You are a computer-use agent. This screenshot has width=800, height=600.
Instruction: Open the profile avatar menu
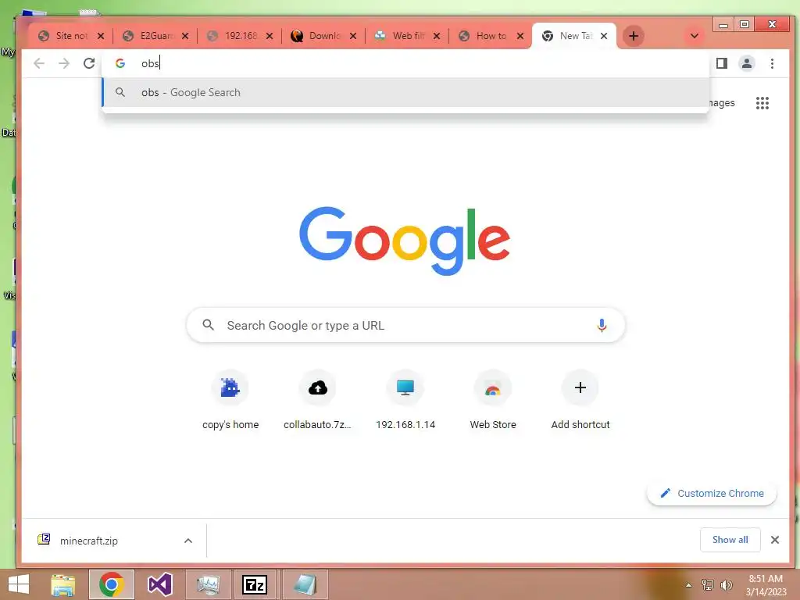coord(746,63)
